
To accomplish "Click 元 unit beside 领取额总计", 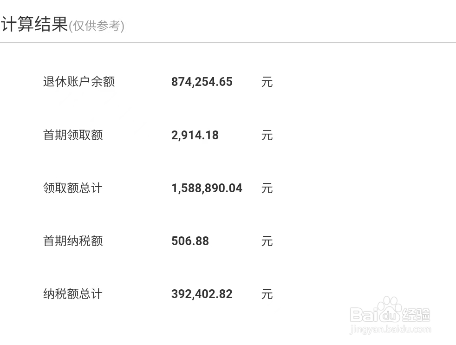I will point(267,188).
